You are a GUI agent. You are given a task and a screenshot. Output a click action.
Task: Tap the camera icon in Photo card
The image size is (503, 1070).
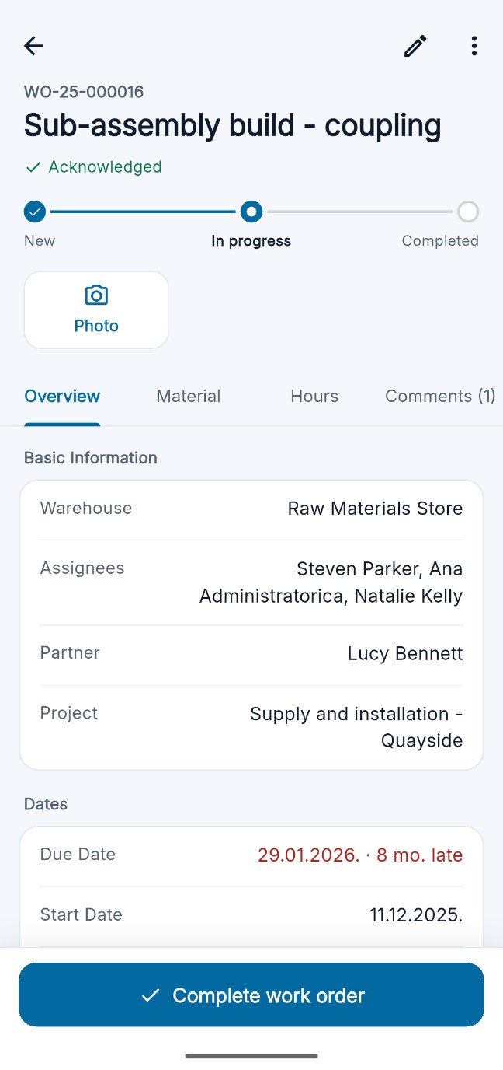(96, 295)
